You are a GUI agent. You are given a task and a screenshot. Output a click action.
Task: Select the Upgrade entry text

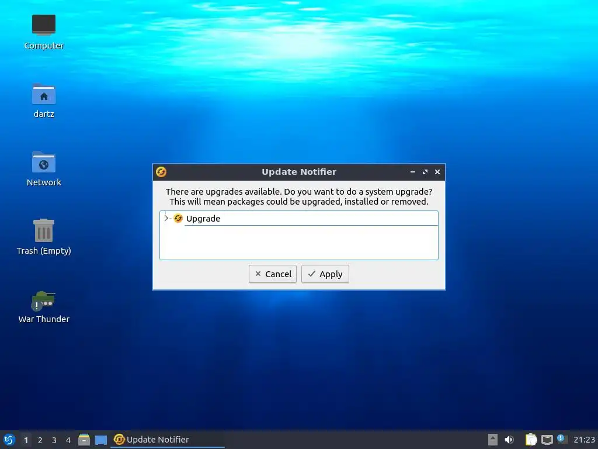click(x=203, y=219)
